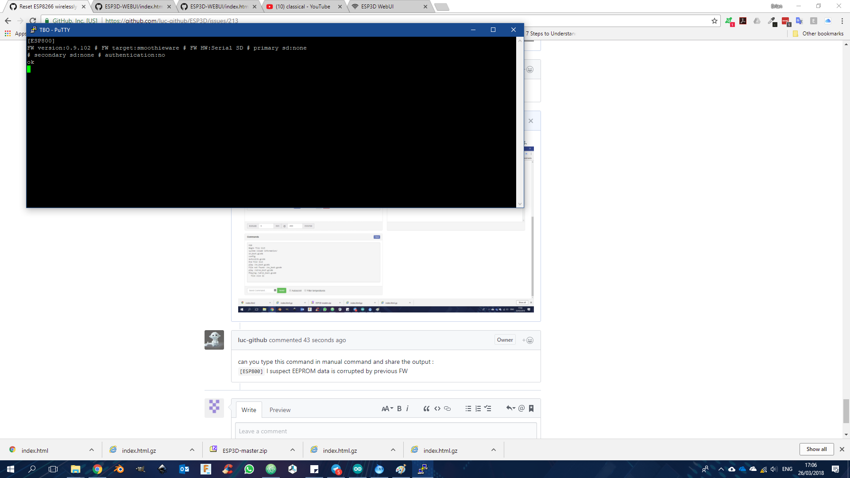
Task: Toggle bold formatting in the comment editor
Action: point(399,409)
